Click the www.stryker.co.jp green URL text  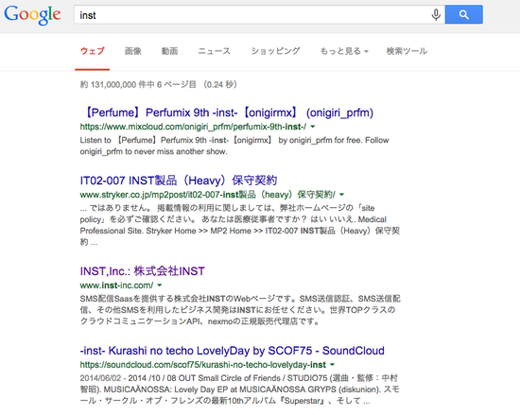point(208,195)
